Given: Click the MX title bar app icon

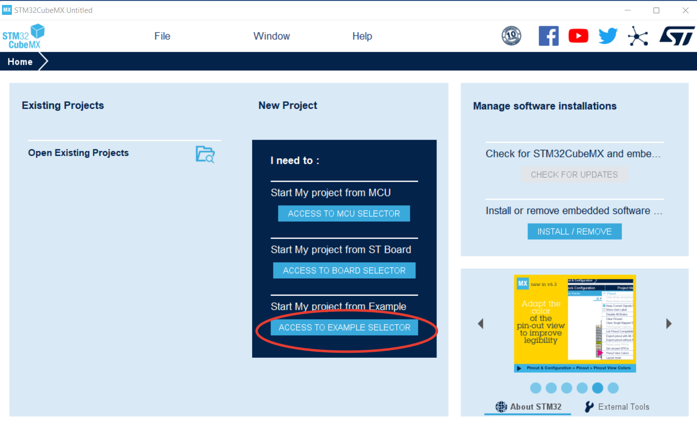Looking at the screenshot, I should tap(7, 10).
